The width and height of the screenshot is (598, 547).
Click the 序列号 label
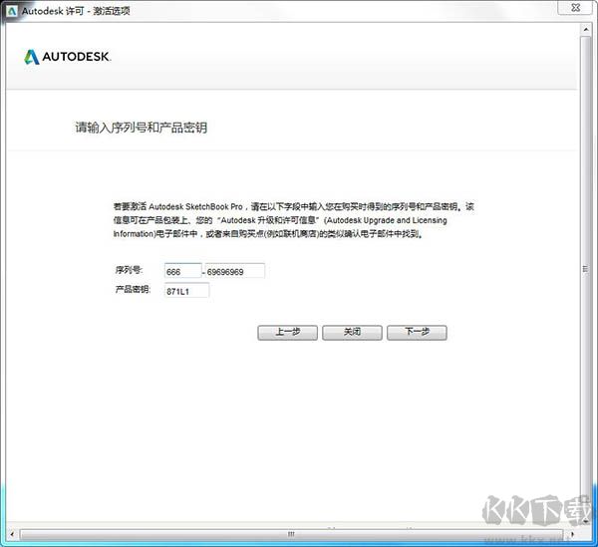click(129, 270)
